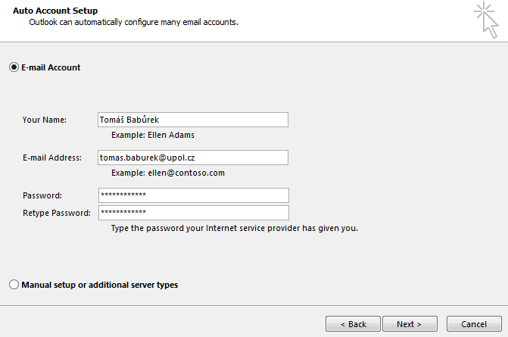Screen dimensions: 508x337
Task: Click the Auto Account Setup heading
Action: pyautogui.click(x=55, y=11)
